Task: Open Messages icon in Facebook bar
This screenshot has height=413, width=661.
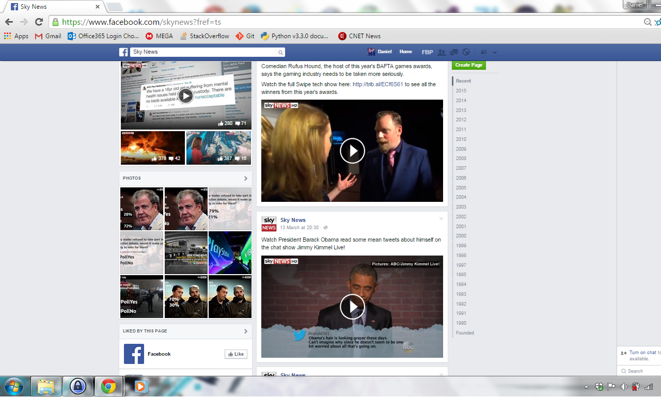Action: click(x=454, y=52)
